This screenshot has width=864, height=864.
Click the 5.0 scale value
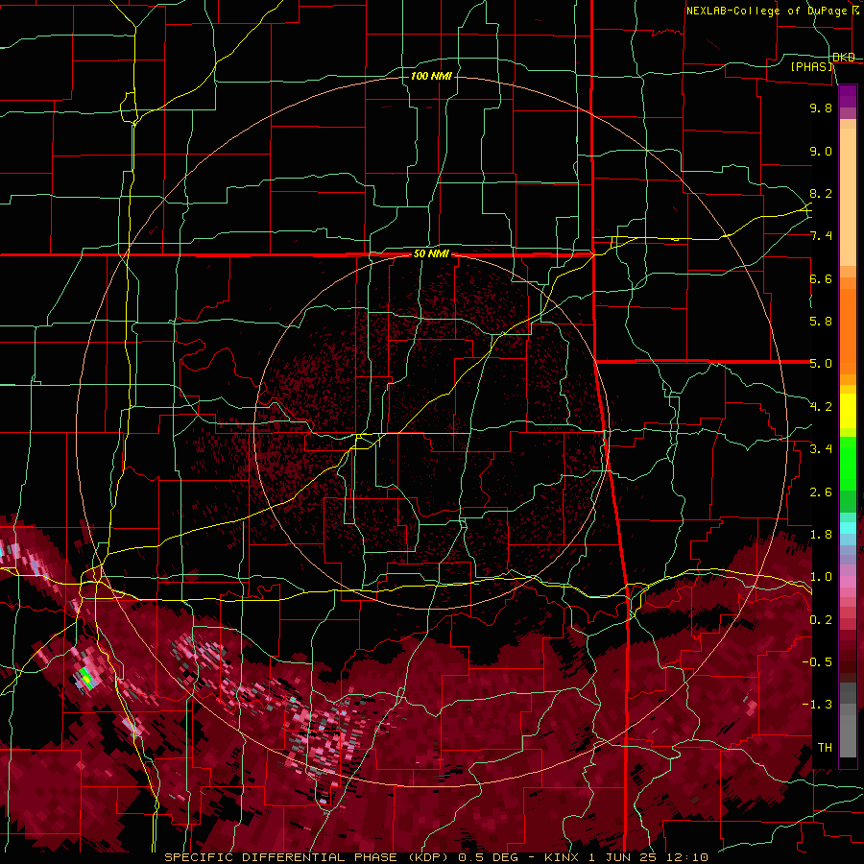(x=821, y=364)
